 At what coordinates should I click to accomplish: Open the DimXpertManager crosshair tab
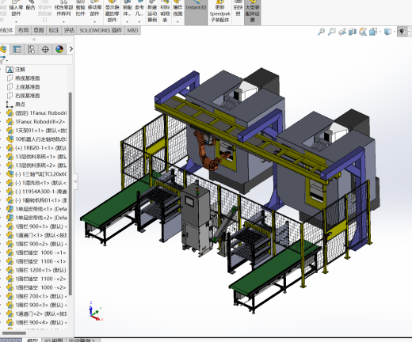pos(45,49)
